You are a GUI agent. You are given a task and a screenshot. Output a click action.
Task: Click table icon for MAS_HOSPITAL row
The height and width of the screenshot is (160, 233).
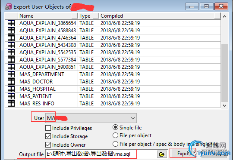(x=11, y=89)
